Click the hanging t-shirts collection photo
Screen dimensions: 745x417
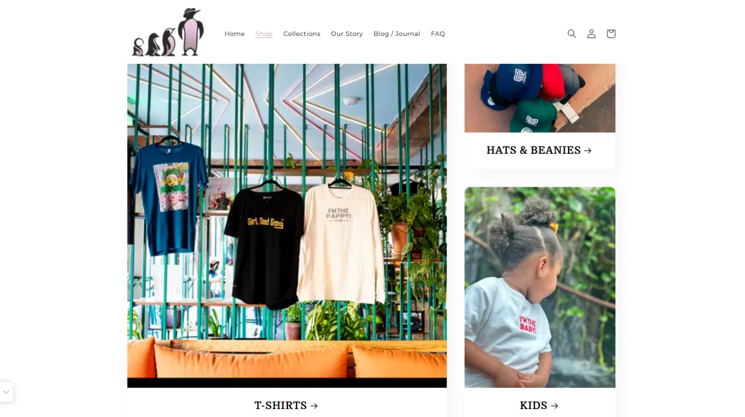coord(287,226)
